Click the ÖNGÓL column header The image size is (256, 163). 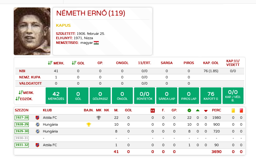point(122,63)
